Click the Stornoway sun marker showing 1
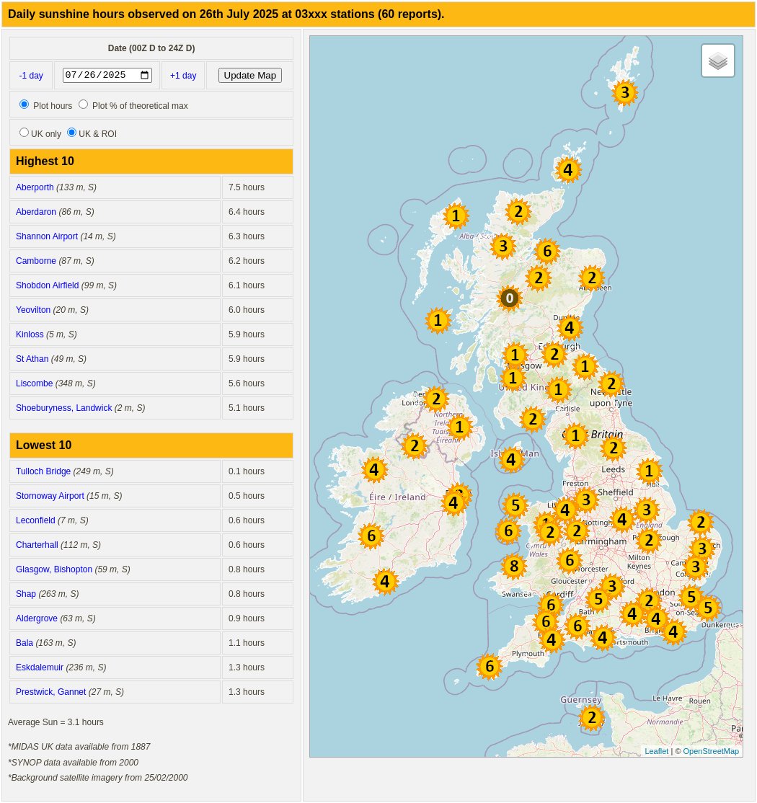 456,216
